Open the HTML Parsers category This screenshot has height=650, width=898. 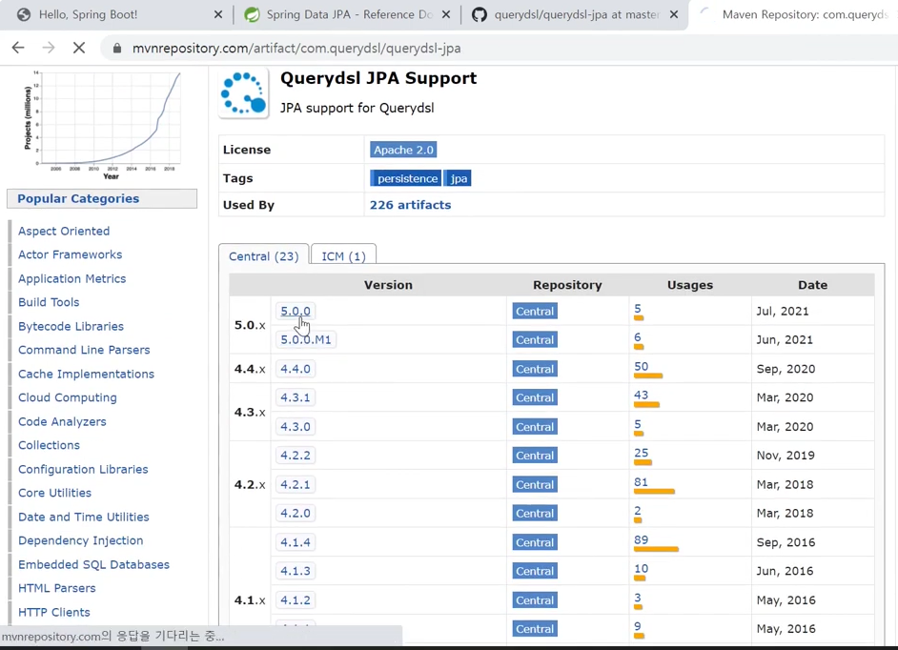(56, 588)
